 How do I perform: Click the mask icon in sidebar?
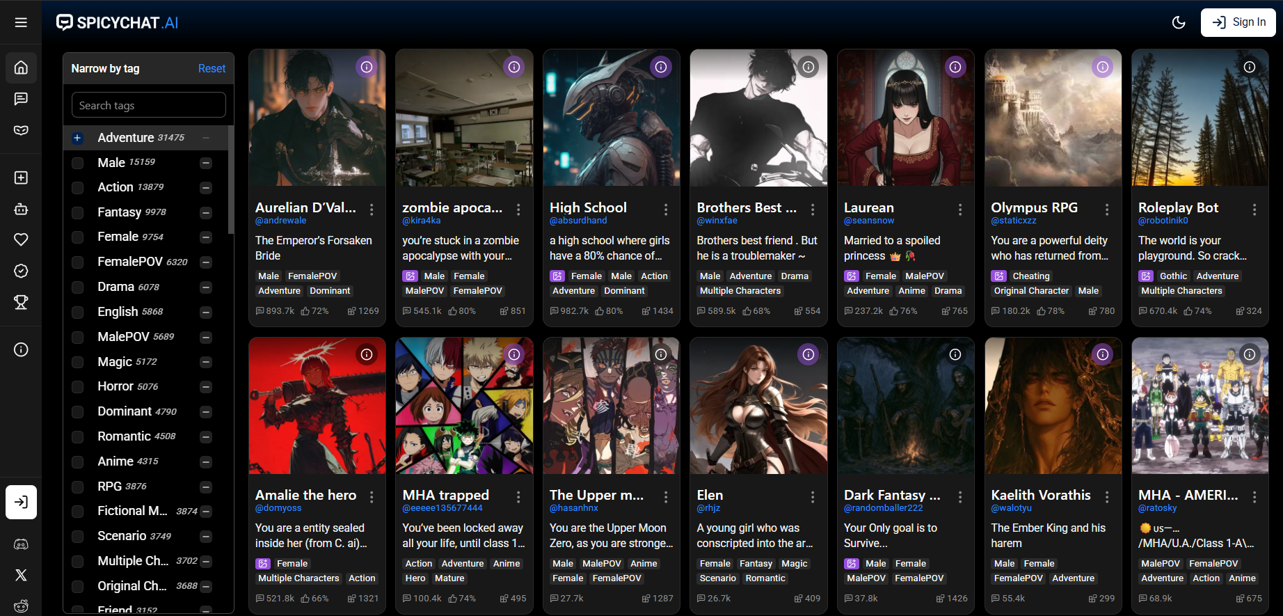pos(21,130)
